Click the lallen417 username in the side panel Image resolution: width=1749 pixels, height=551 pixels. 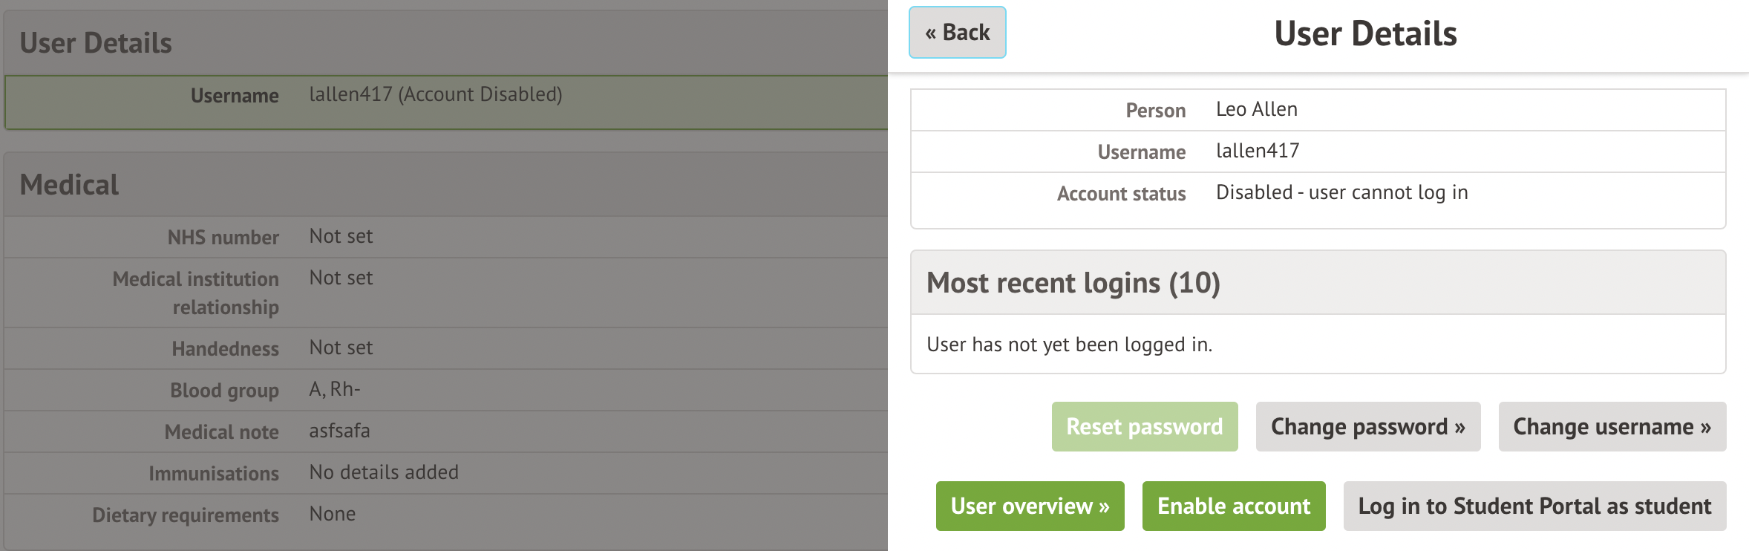1258,151
